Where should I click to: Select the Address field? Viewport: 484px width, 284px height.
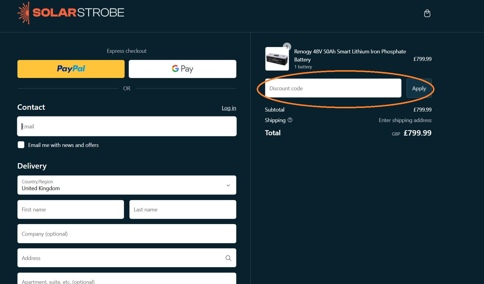[127, 258]
